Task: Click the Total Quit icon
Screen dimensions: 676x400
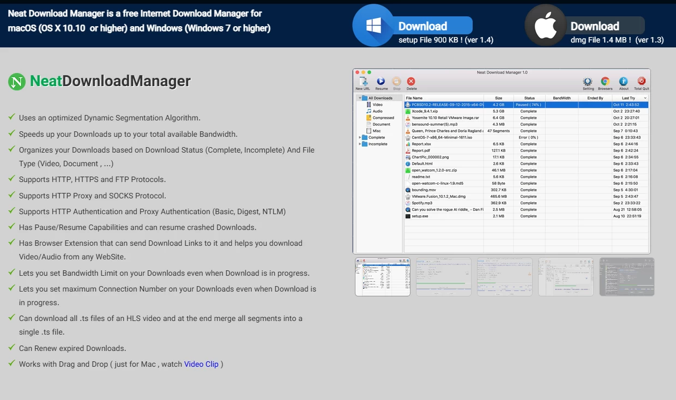Action: coord(641,80)
